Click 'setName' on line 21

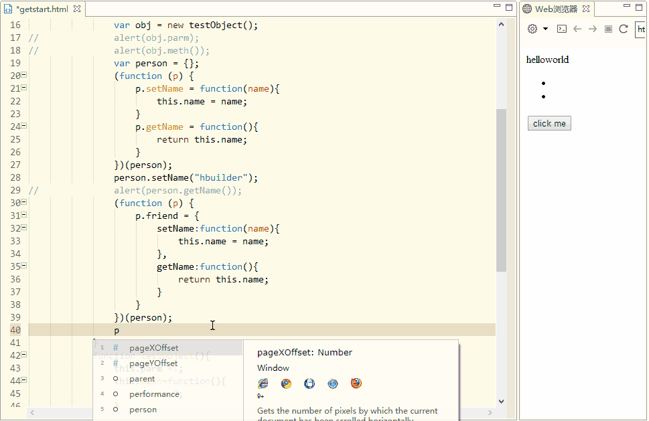(164, 88)
